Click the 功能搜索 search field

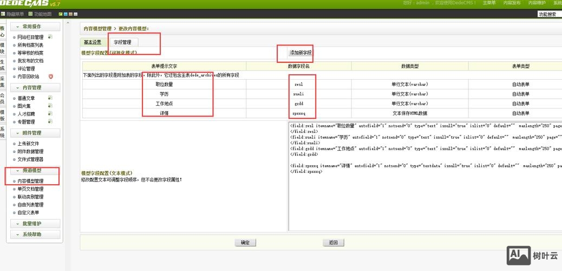click(549, 15)
